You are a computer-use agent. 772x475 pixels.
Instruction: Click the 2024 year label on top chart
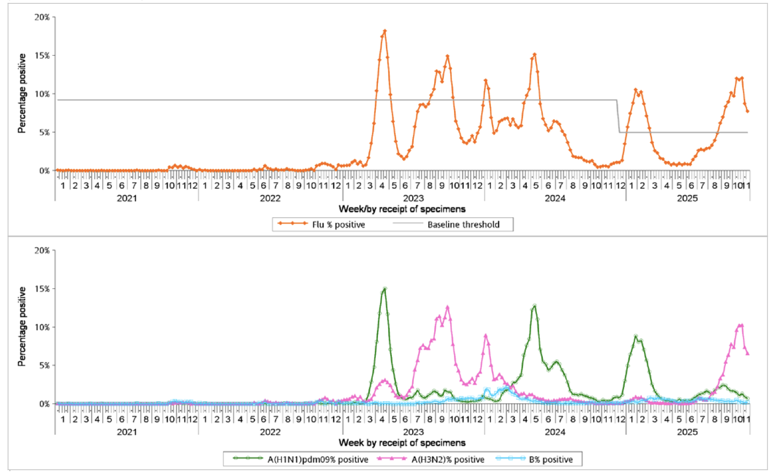[x=555, y=198]
